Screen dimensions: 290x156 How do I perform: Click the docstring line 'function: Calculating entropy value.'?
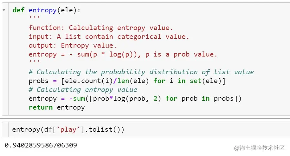tap(101, 28)
